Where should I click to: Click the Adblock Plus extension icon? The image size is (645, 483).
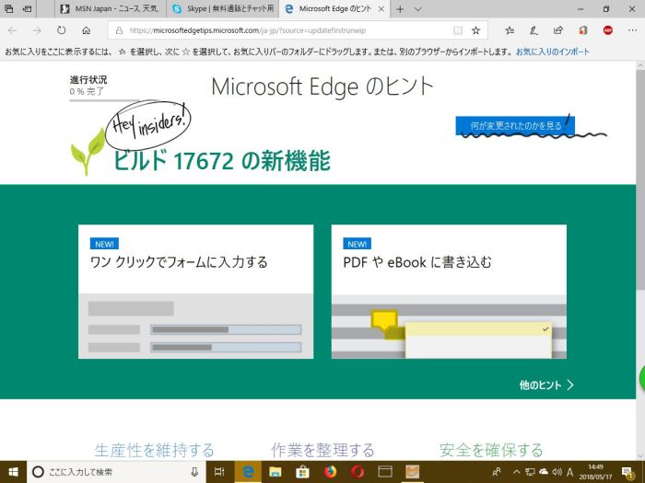point(608,30)
